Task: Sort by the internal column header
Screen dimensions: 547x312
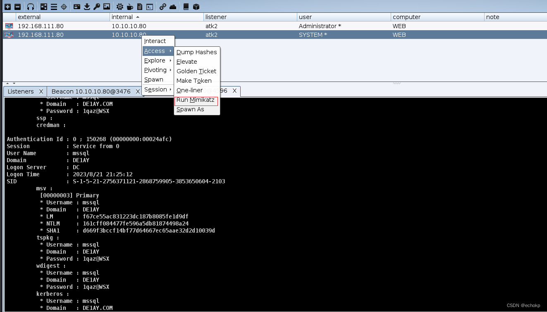Action: pyautogui.click(x=157, y=17)
